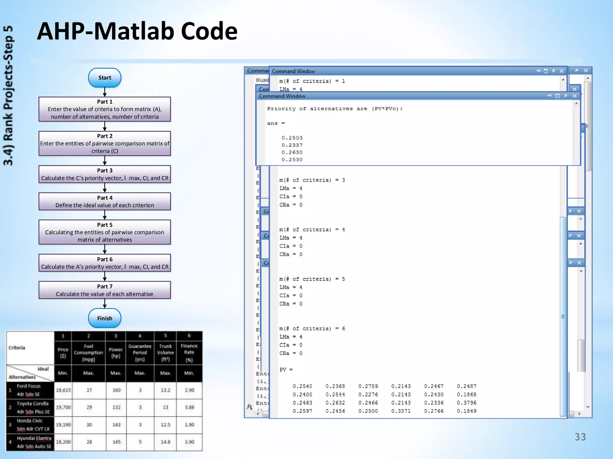Click the price cell 18,615
This screenshot has height=459, width=613.
click(63, 390)
